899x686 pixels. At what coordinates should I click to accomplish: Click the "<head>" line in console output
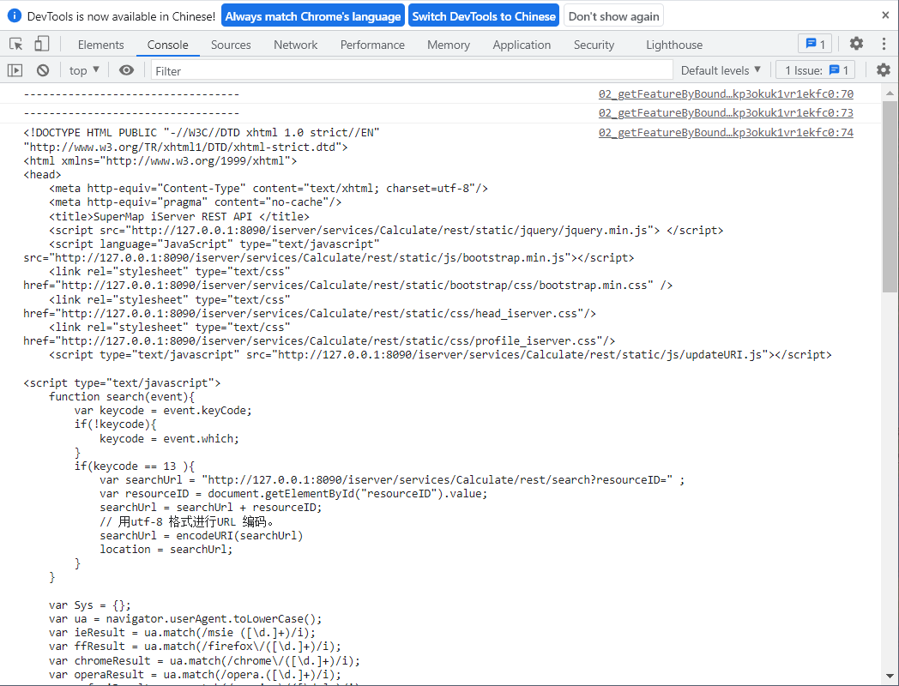(x=42, y=174)
